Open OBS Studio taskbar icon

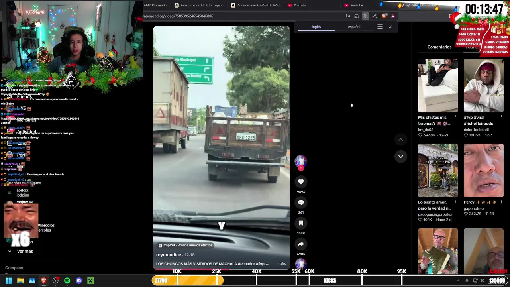click(x=55, y=281)
